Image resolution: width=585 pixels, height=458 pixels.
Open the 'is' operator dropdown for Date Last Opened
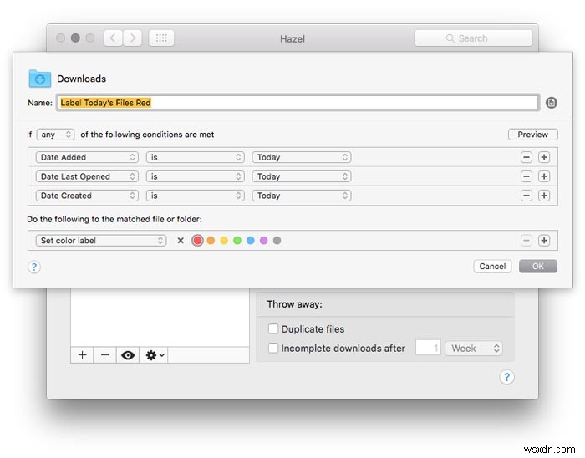[195, 176]
